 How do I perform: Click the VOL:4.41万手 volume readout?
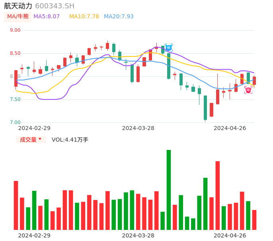tap(70, 140)
